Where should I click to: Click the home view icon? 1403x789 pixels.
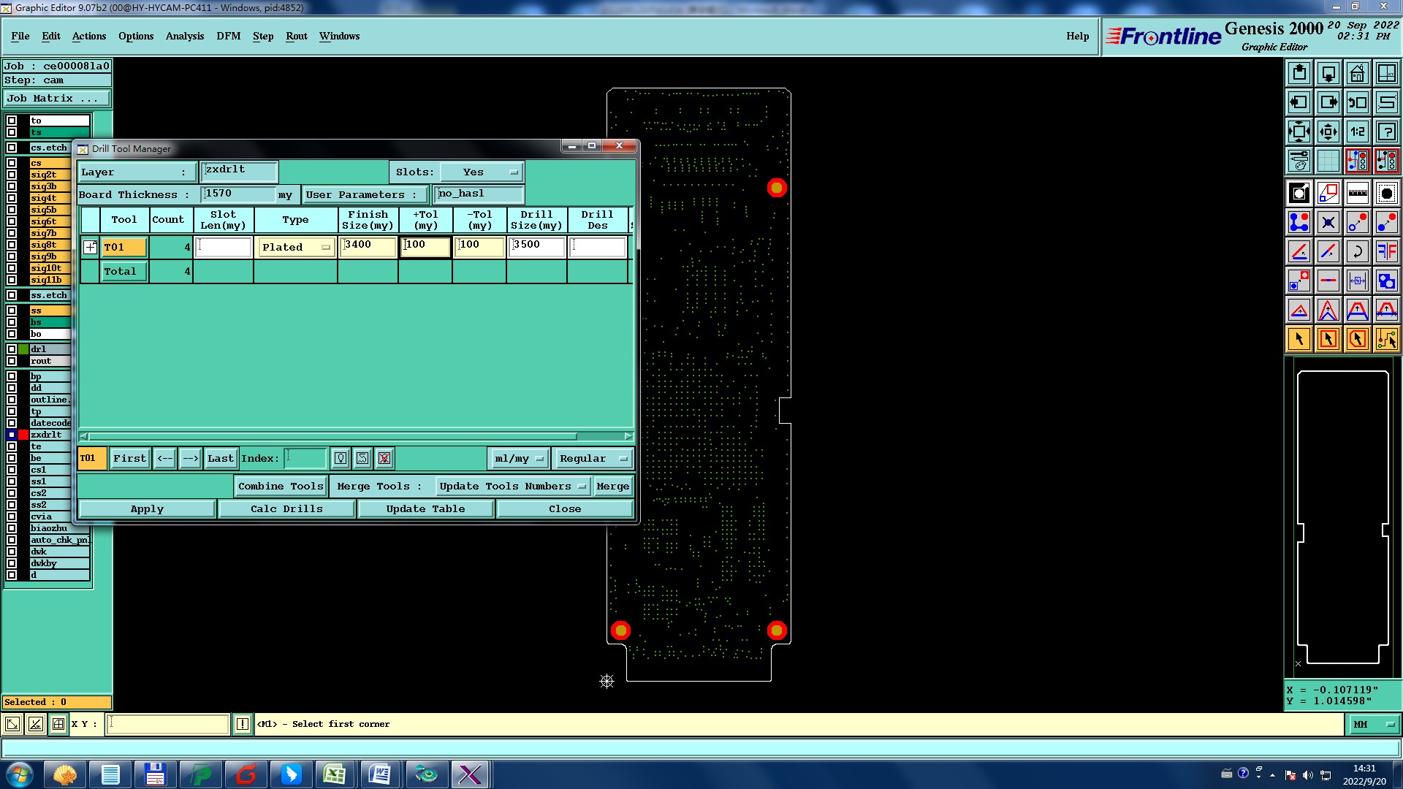point(1357,73)
